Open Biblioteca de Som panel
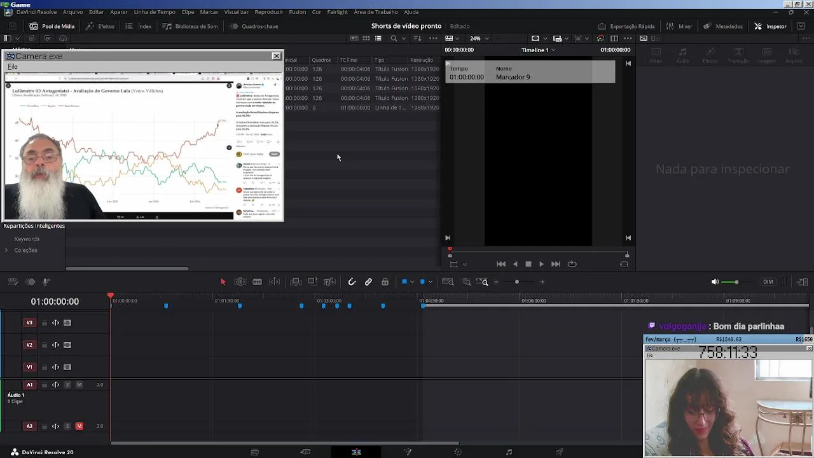The width and height of the screenshot is (814, 458). 190,26
